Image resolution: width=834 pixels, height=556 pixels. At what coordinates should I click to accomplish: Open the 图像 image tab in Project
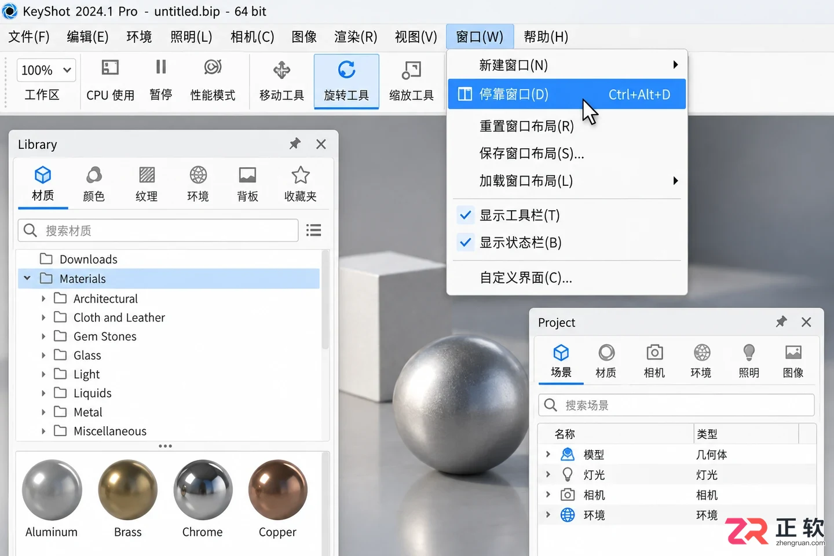(793, 361)
